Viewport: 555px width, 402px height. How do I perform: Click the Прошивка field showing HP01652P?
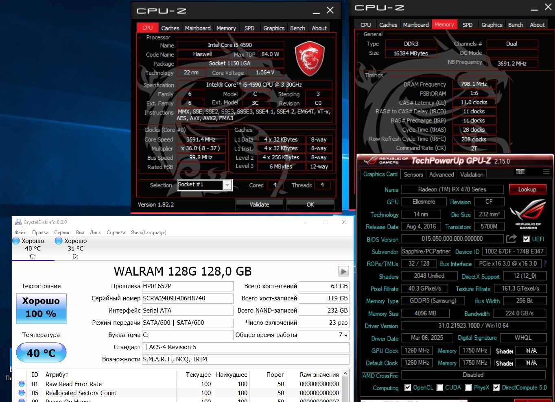[188, 286]
